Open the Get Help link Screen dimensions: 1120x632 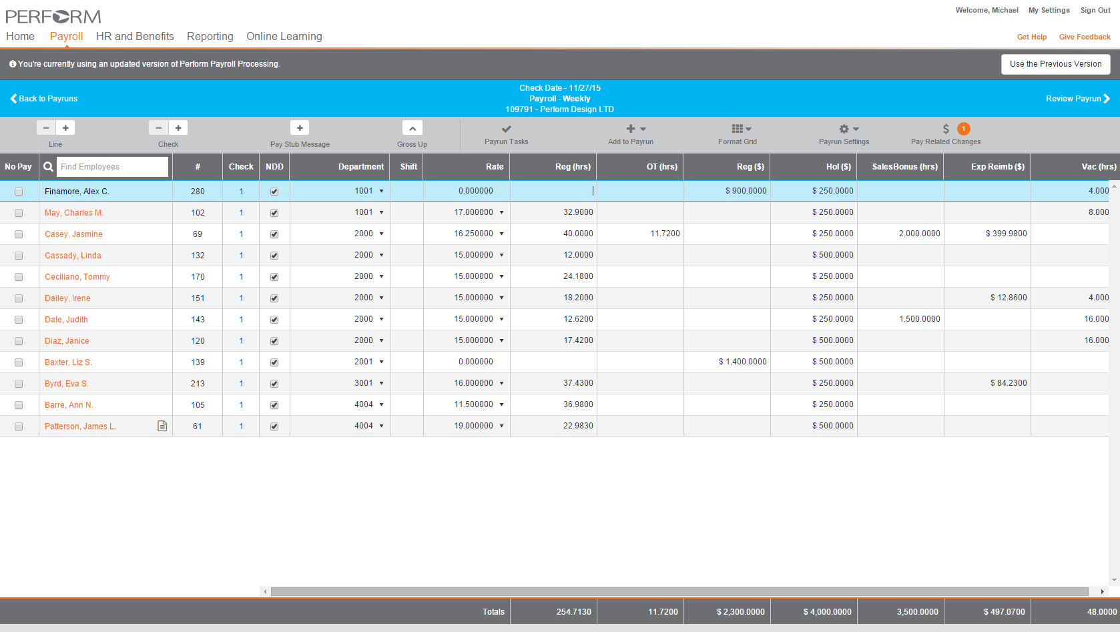tap(1031, 37)
